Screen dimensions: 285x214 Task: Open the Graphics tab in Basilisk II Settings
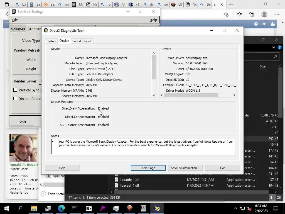(34, 29)
